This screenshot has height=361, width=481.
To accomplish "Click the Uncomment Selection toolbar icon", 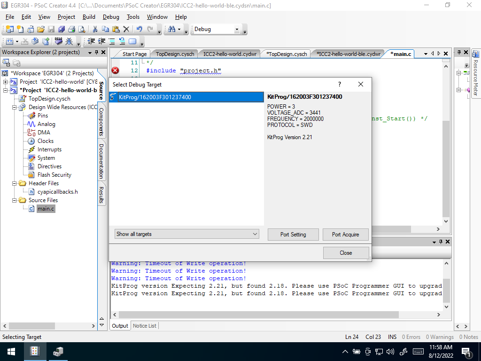I will pyautogui.click(x=122, y=41).
